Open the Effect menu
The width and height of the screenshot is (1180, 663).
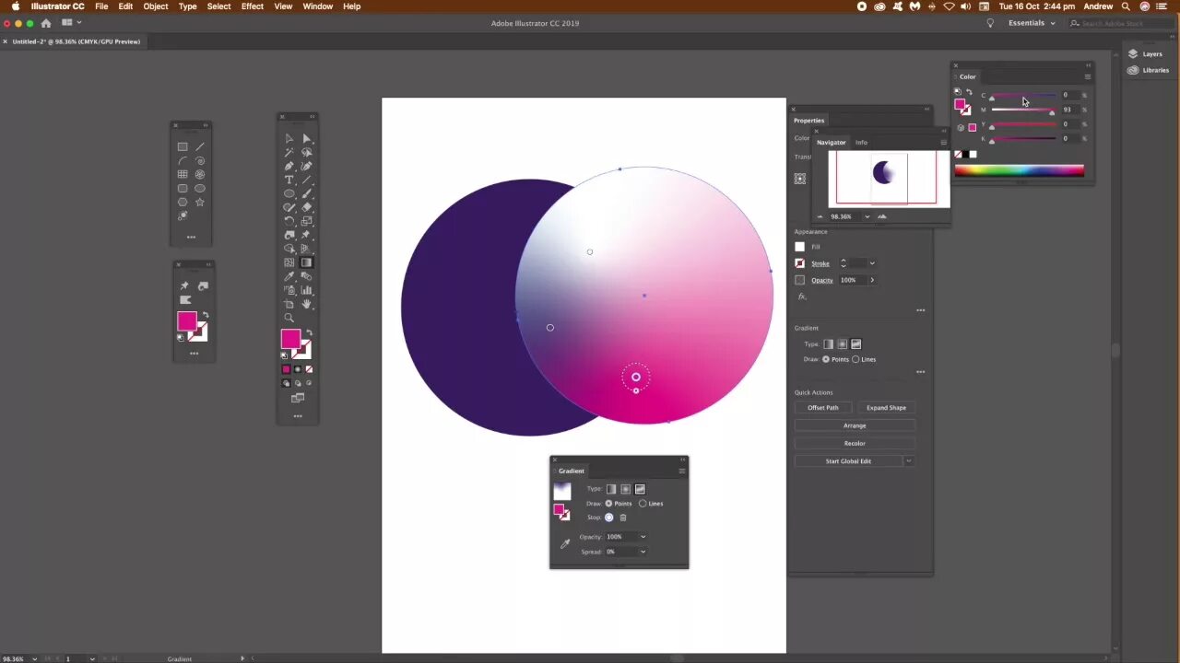click(252, 6)
